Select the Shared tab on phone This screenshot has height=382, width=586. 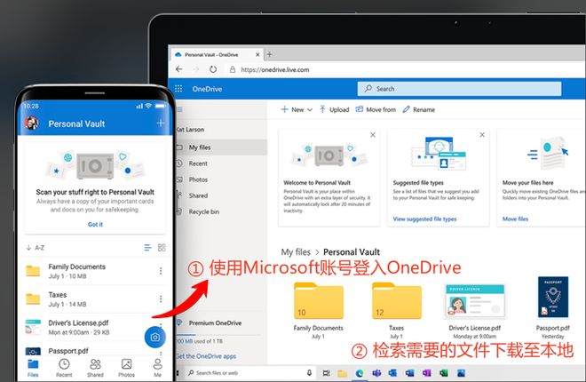(95, 368)
